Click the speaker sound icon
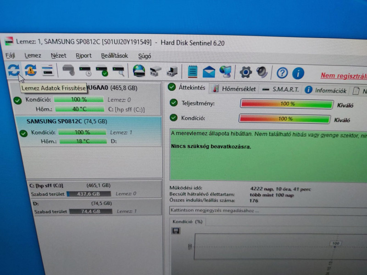Viewport: 367px width, 275px height. coord(262,72)
